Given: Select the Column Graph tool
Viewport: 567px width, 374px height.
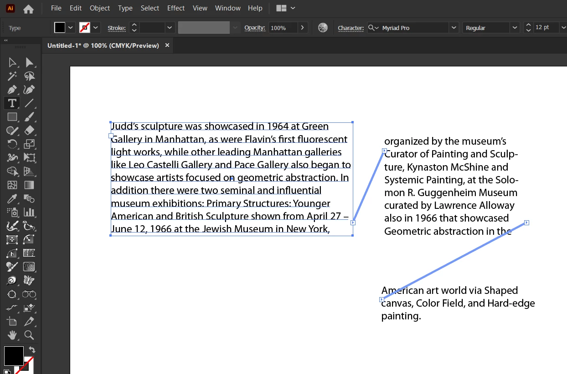Looking at the screenshot, I should pyautogui.click(x=29, y=212).
